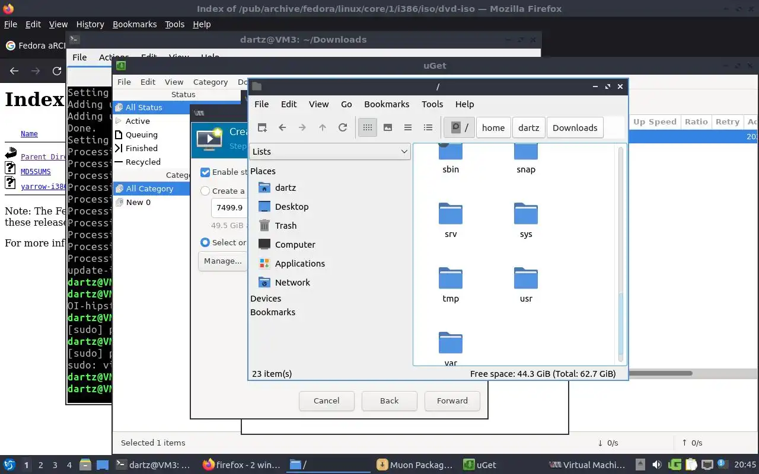Open the Category menu in uGet

(211, 82)
